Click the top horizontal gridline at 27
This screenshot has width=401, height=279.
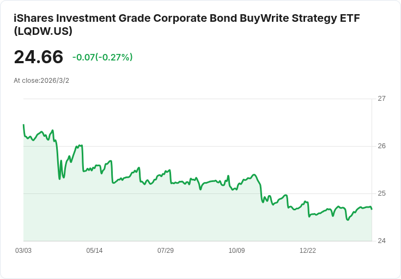(x=196, y=99)
